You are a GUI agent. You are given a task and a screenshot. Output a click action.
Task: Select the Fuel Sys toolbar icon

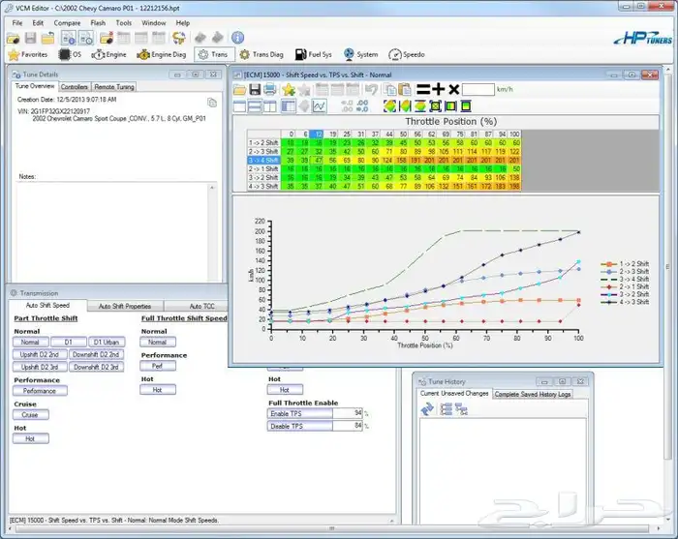312,54
